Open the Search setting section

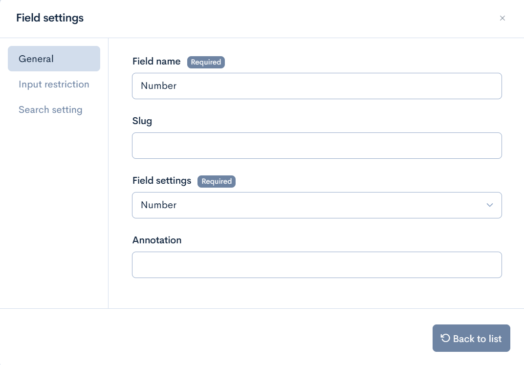tap(50, 109)
